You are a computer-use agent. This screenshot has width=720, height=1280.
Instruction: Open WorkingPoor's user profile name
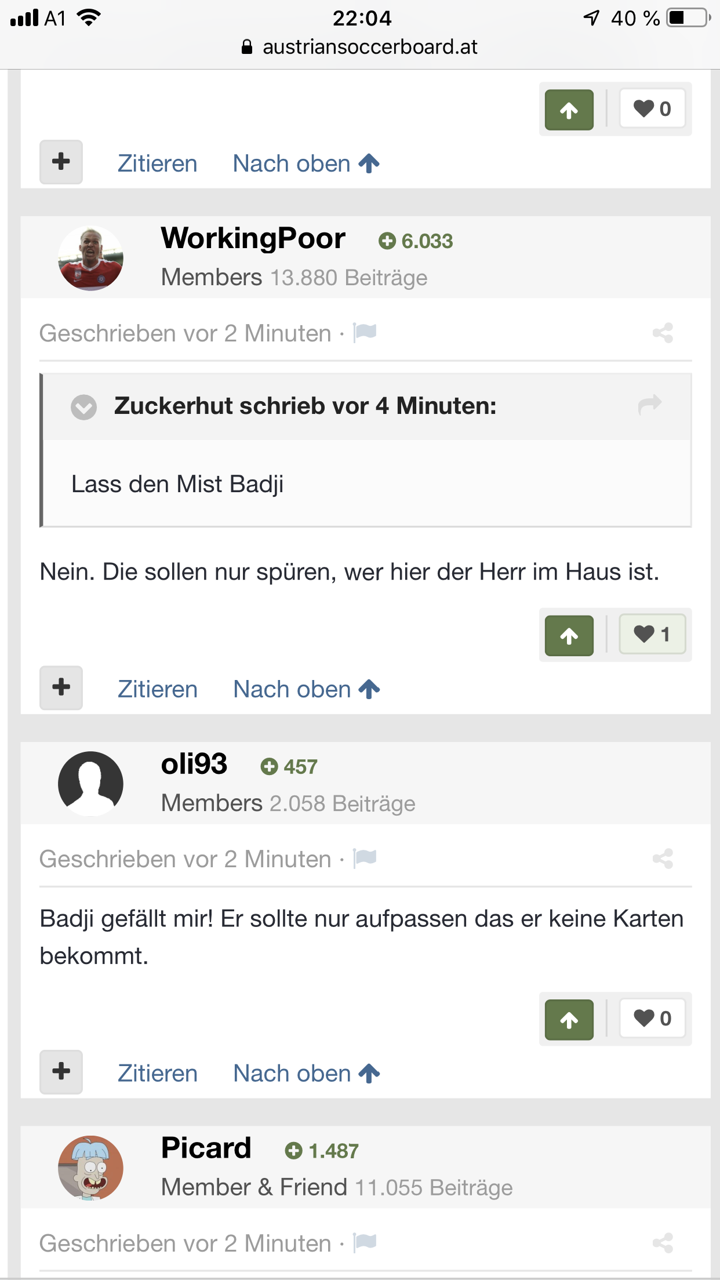tap(253, 238)
